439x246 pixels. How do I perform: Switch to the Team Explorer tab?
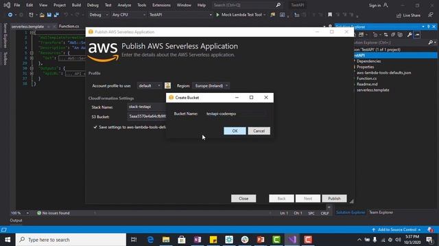tap(381, 213)
